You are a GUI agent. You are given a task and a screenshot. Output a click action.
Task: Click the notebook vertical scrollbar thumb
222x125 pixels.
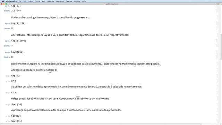pos(221,47)
